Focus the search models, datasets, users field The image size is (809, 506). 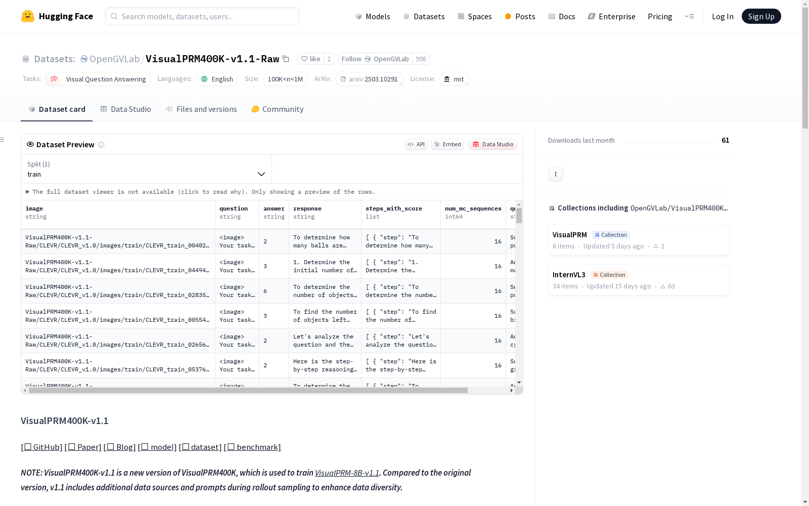(x=202, y=16)
